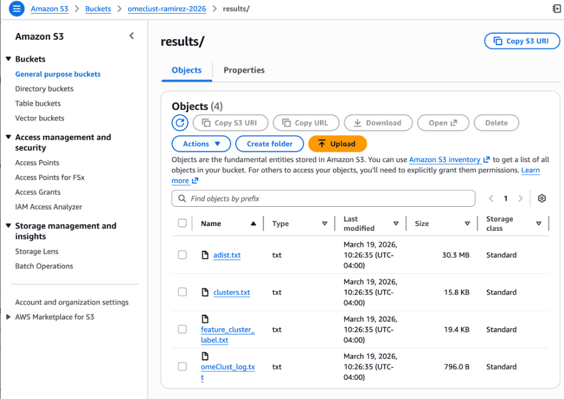
Task: Open General purpose buckets
Action: tap(58, 74)
